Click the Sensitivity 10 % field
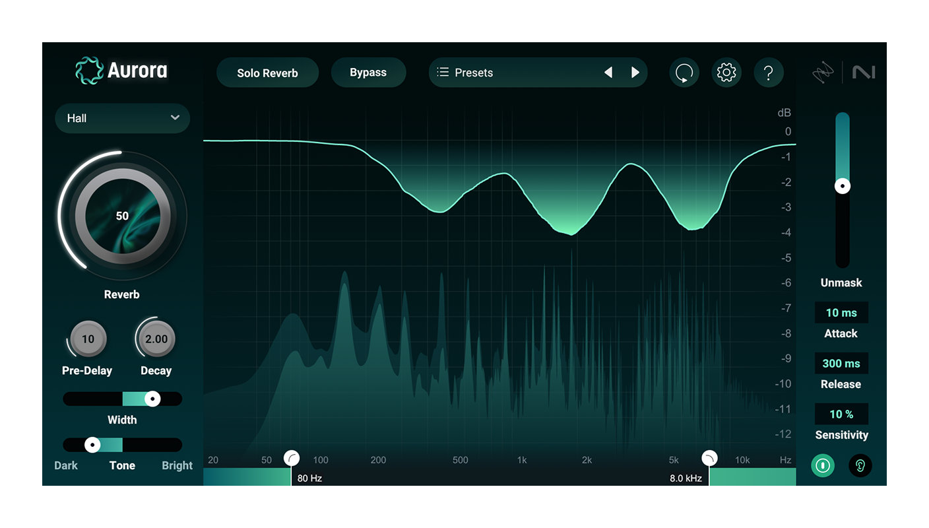 841,414
